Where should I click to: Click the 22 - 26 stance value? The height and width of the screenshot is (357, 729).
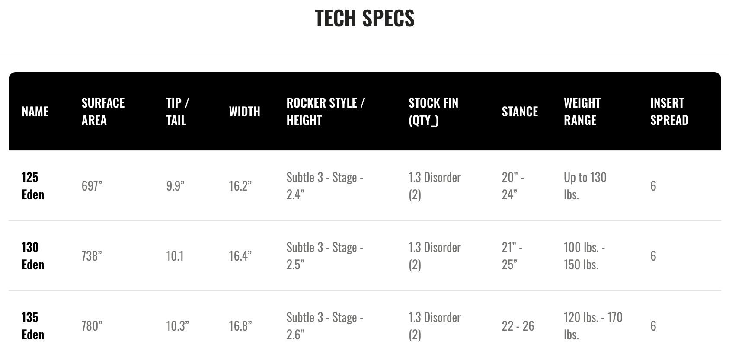pyautogui.click(x=518, y=326)
